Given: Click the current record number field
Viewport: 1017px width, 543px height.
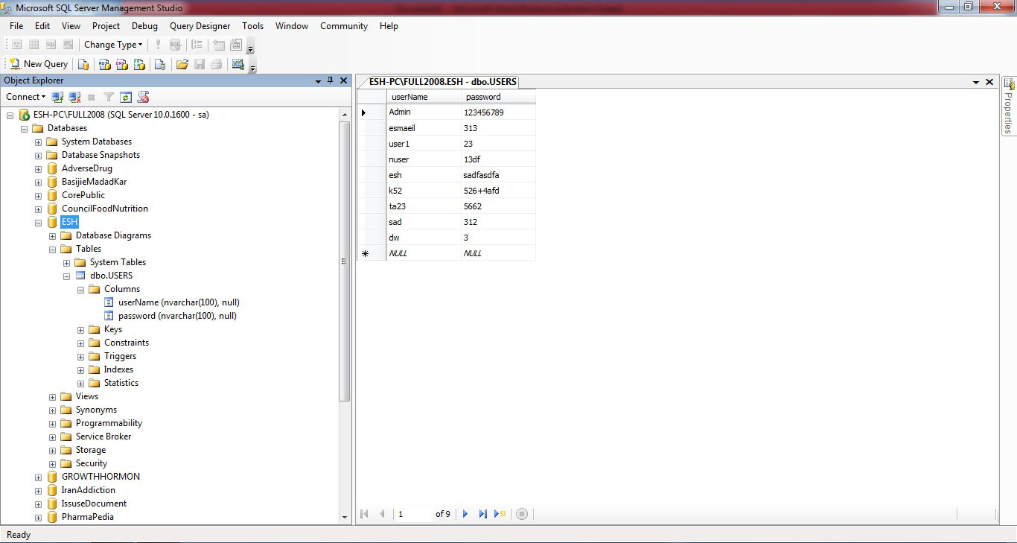Looking at the screenshot, I should 413,514.
